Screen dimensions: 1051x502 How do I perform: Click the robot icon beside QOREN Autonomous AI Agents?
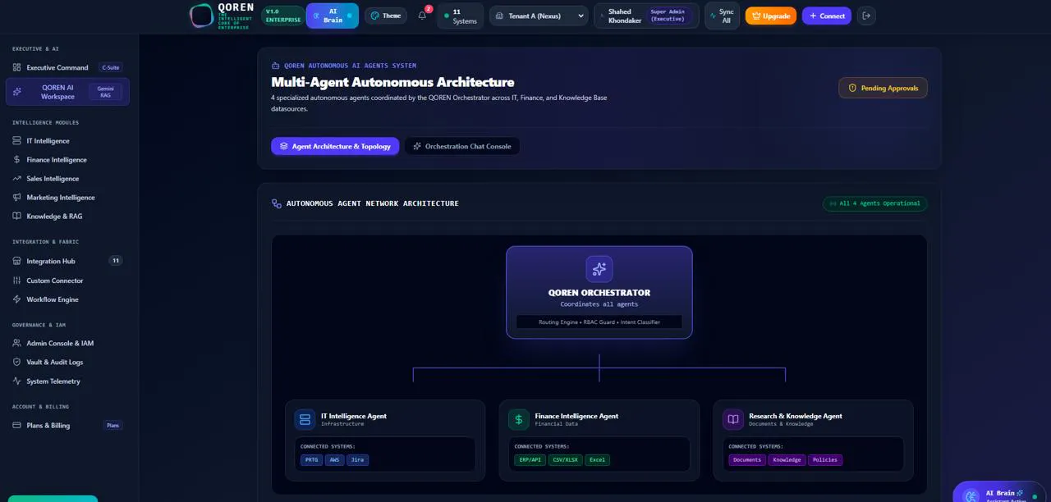(x=275, y=66)
